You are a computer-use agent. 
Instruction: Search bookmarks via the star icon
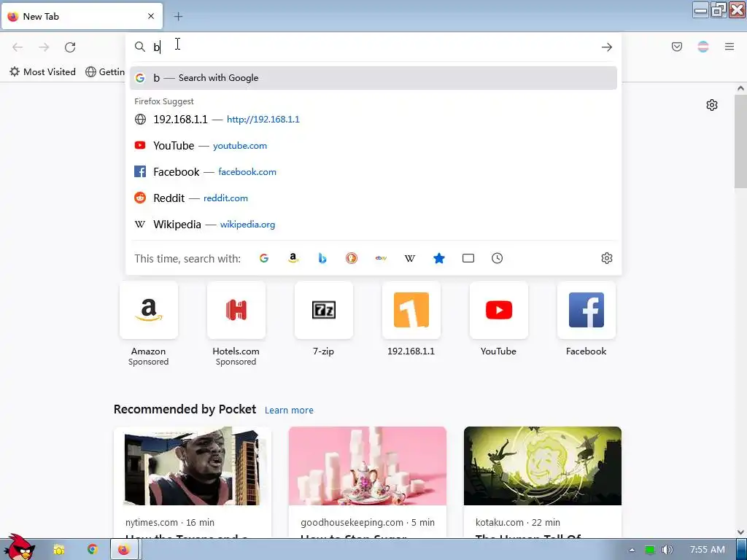(438, 258)
